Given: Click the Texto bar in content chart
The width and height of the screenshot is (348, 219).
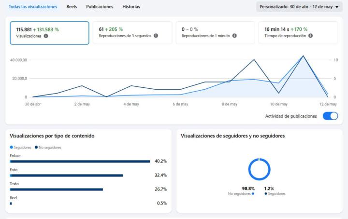Looking at the screenshot, I should tap(57, 189).
